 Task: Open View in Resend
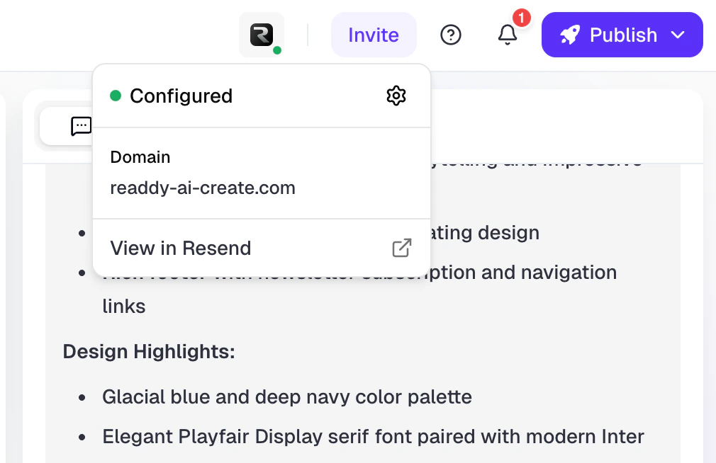click(x=180, y=248)
